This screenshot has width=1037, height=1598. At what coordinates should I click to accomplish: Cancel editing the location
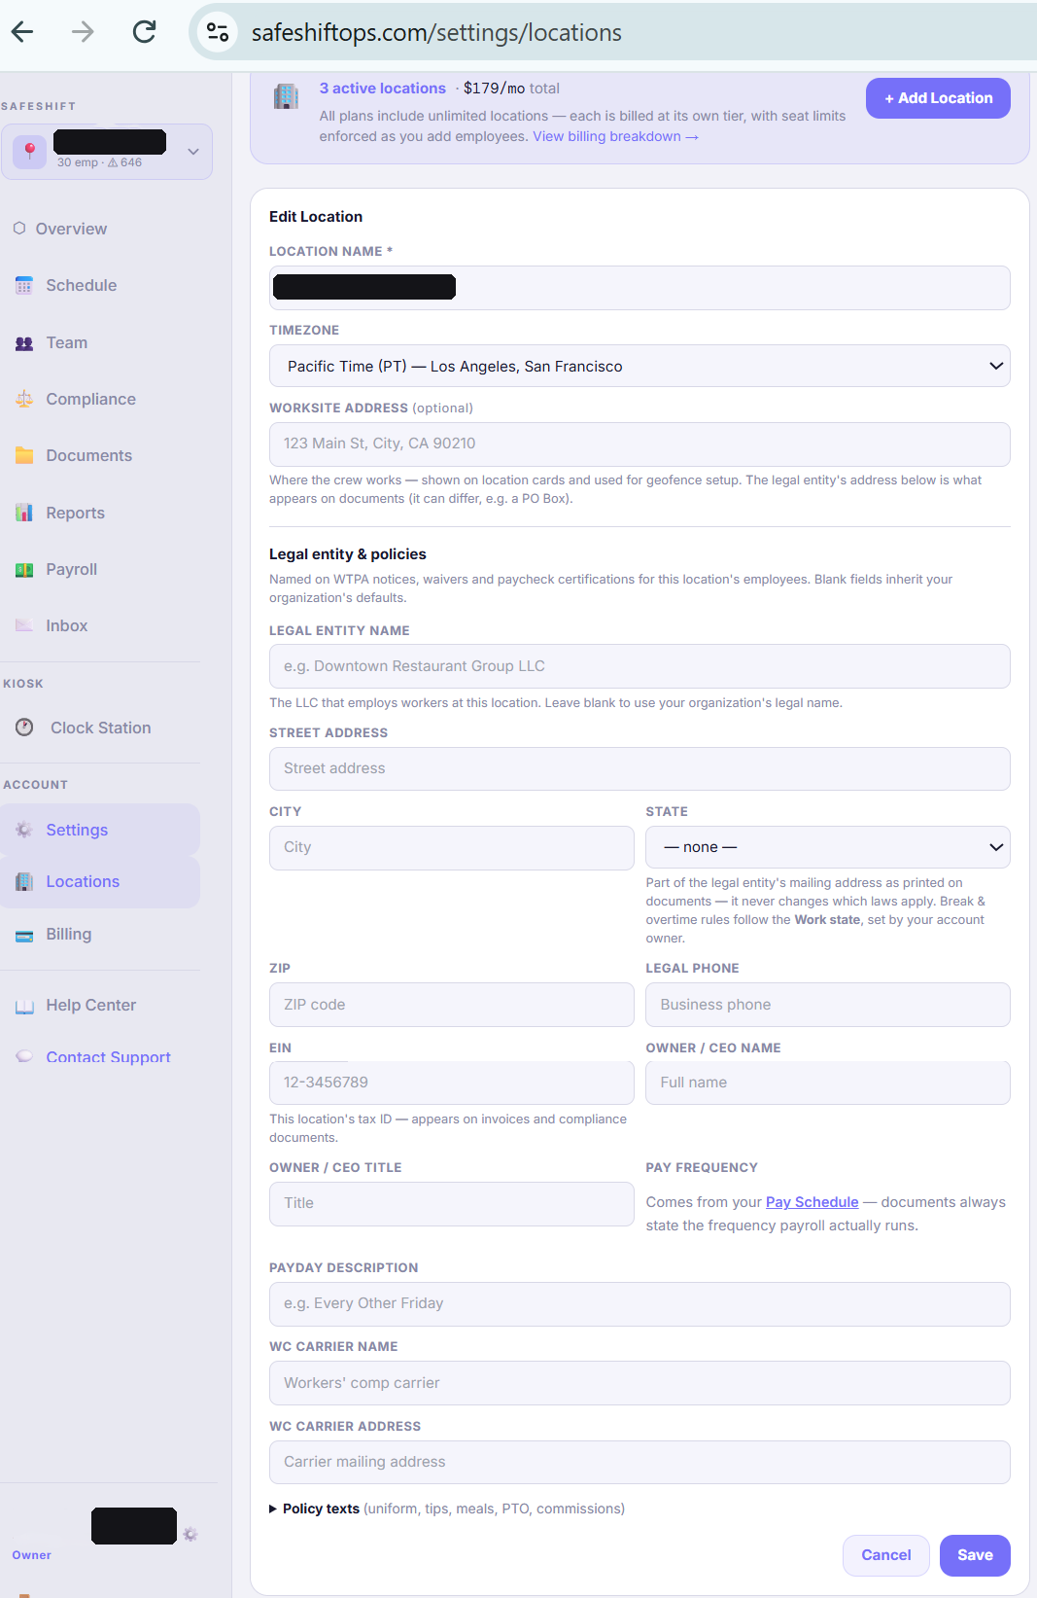[x=886, y=1555]
